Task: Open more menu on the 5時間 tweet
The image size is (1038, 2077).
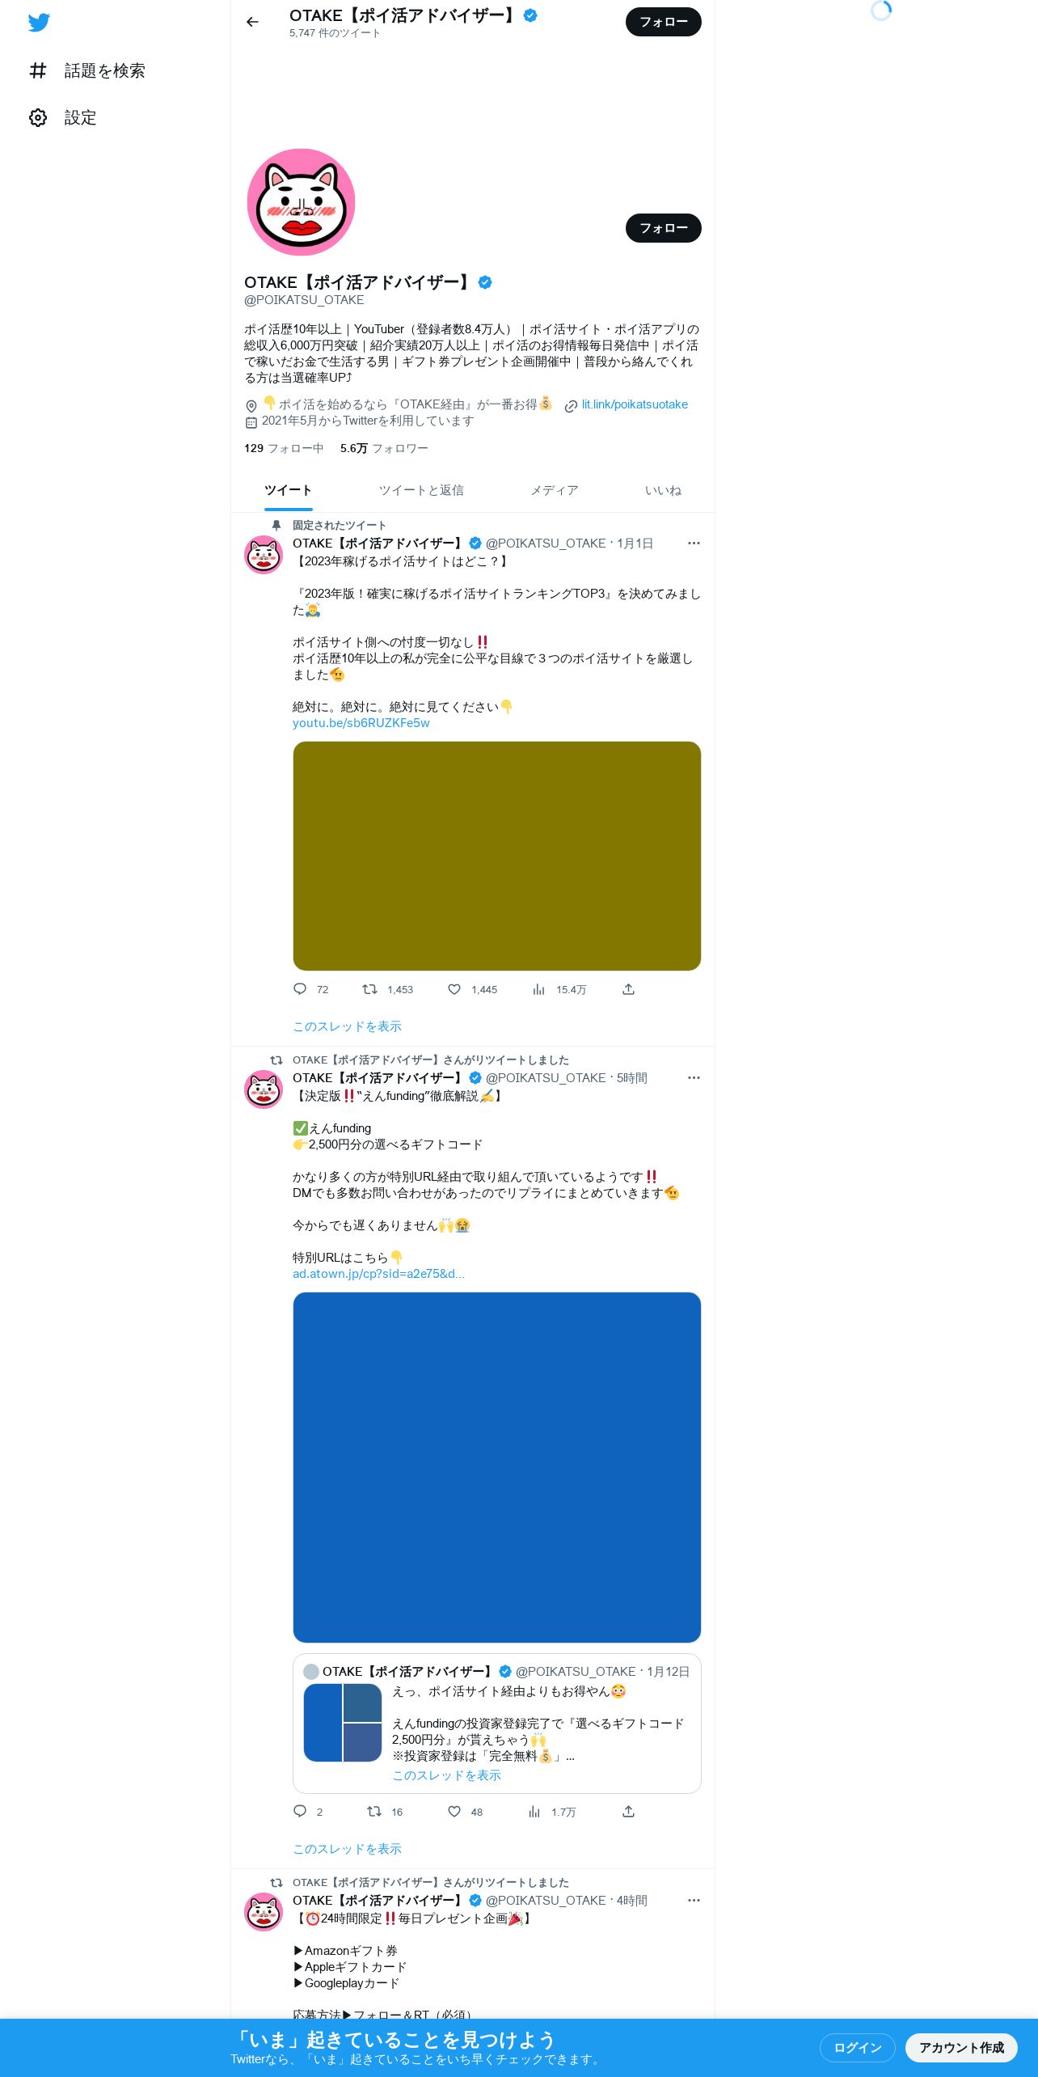Action: 694,1078
